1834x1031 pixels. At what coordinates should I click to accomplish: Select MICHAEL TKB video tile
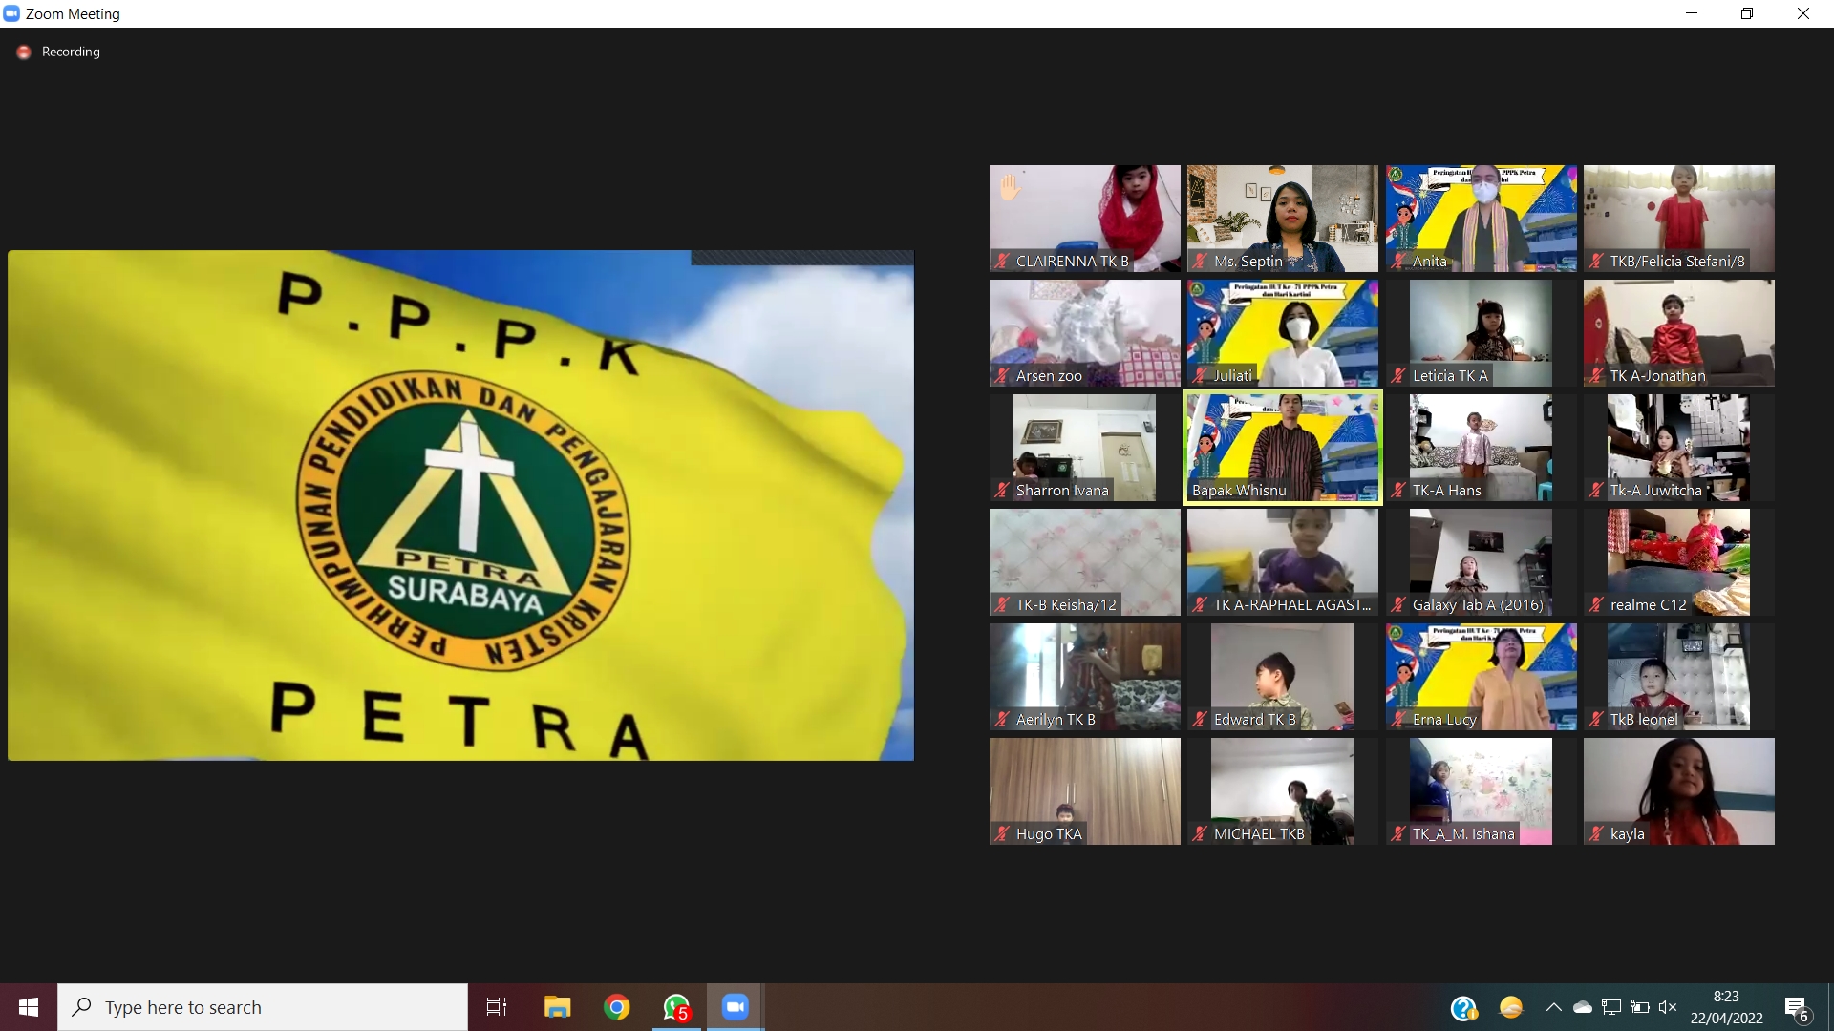(x=1283, y=791)
